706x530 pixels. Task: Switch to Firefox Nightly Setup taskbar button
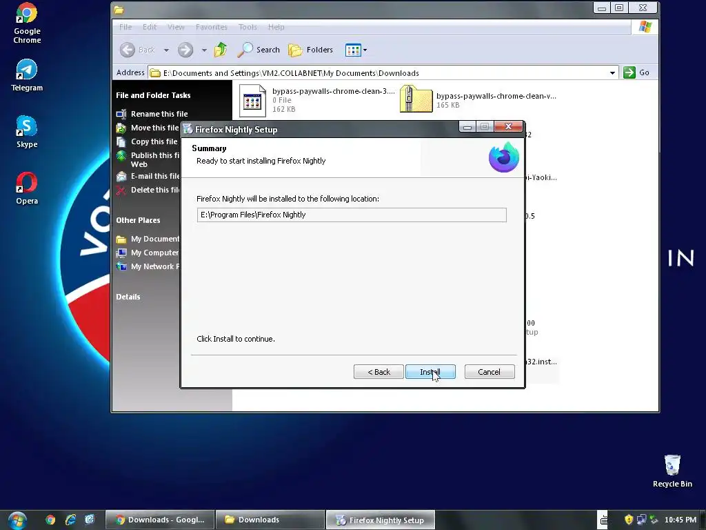[381, 520]
